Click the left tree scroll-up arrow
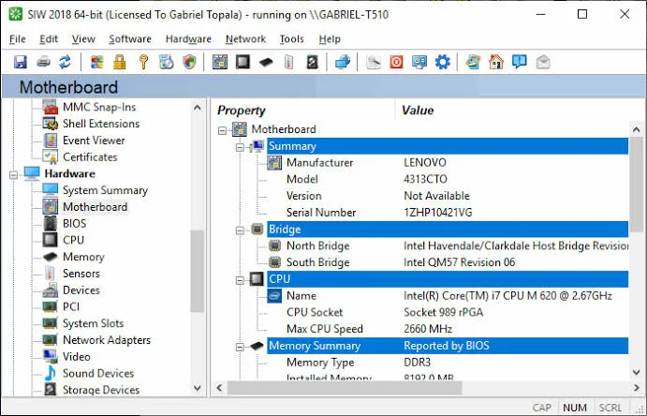The width and height of the screenshot is (647, 416). 198,108
